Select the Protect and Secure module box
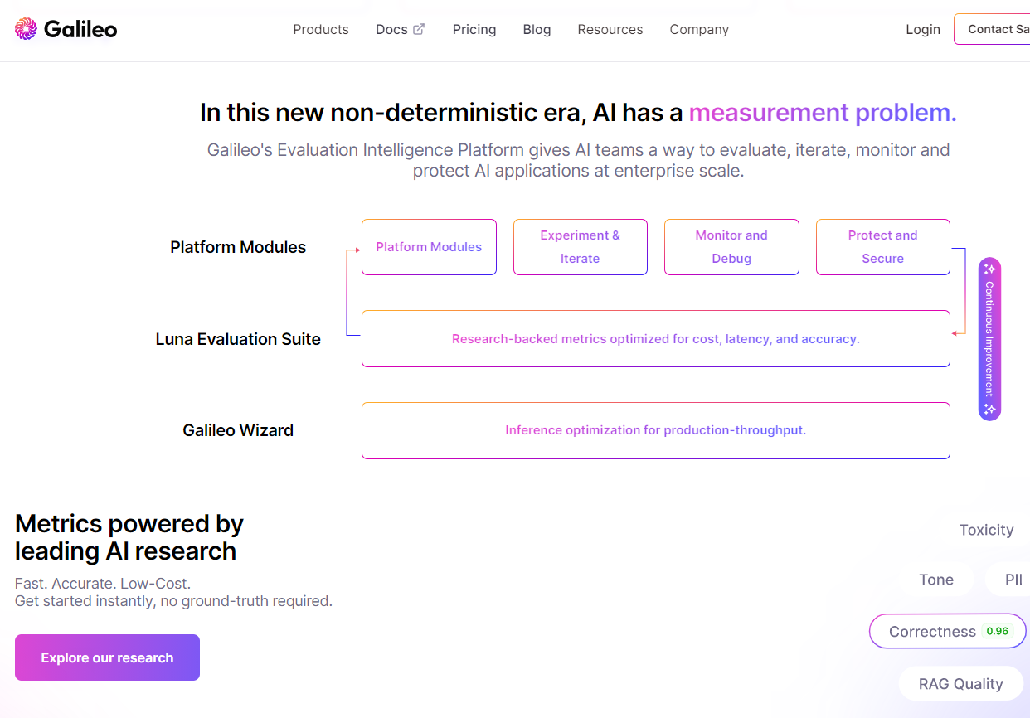The width and height of the screenshot is (1030, 718). coord(882,247)
